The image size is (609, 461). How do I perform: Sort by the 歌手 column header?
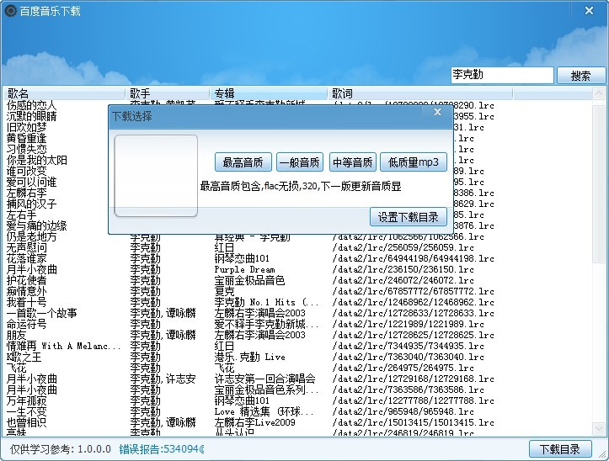tap(168, 93)
